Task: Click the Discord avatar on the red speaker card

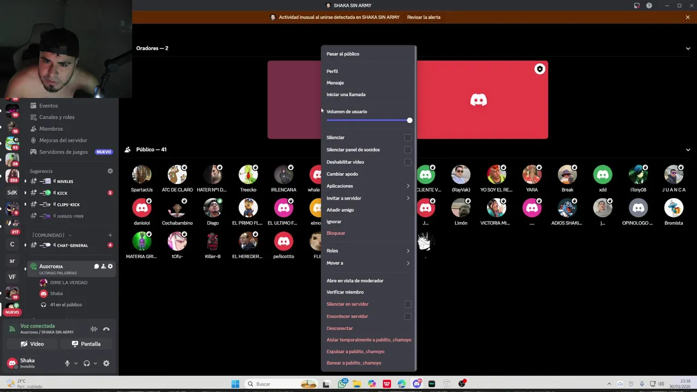Action: point(479,100)
